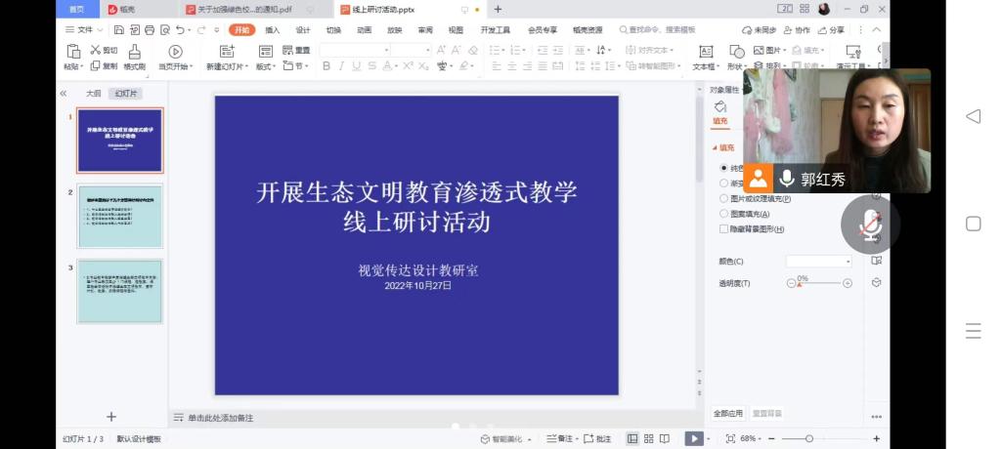Open the 颜色 color dropdown
The image size is (1001, 449).
(819, 262)
